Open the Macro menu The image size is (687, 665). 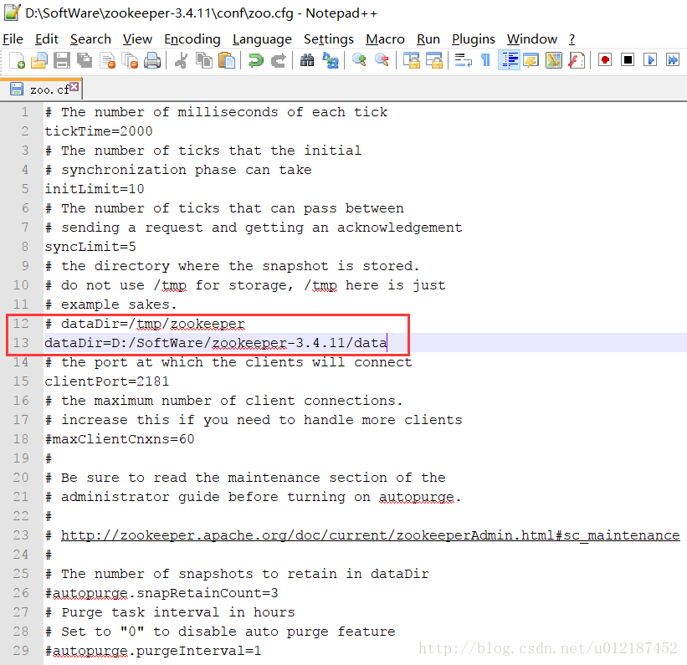tap(385, 39)
